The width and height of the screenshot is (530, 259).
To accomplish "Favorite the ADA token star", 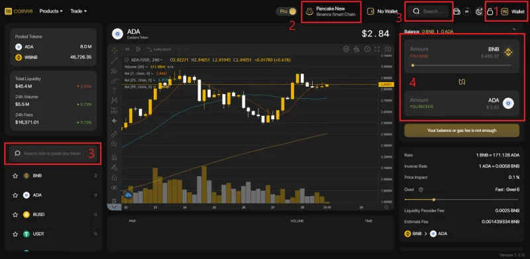I will point(15,195).
